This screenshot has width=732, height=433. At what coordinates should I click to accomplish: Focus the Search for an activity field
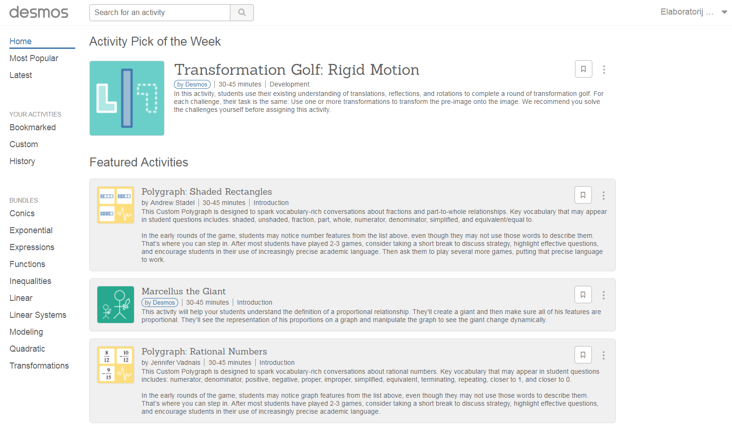click(x=160, y=13)
